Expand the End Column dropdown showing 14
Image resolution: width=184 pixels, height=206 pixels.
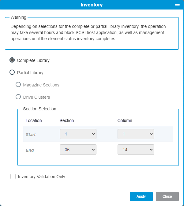[x=136, y=150]
